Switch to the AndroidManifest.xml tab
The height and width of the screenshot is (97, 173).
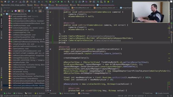[x=81, y=8]
